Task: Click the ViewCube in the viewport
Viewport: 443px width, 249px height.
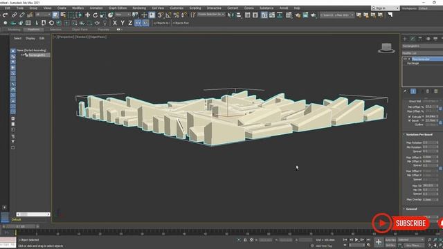Action: [x=386, y=48]
